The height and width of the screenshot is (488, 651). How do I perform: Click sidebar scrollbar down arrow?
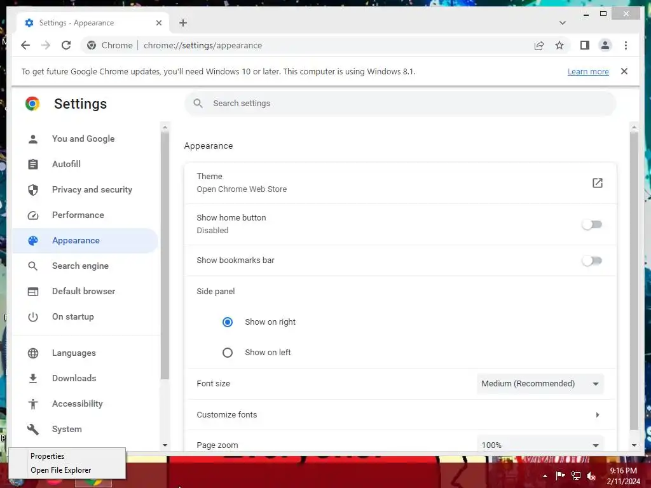[165, 445]
